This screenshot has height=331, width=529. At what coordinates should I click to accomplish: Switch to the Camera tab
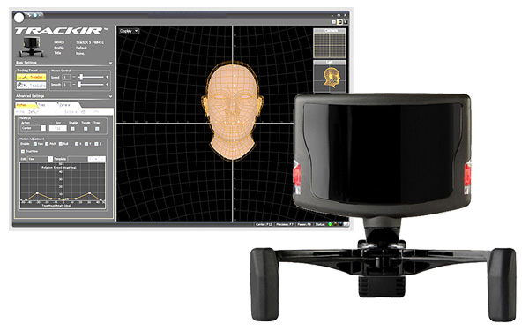(69, 105)
